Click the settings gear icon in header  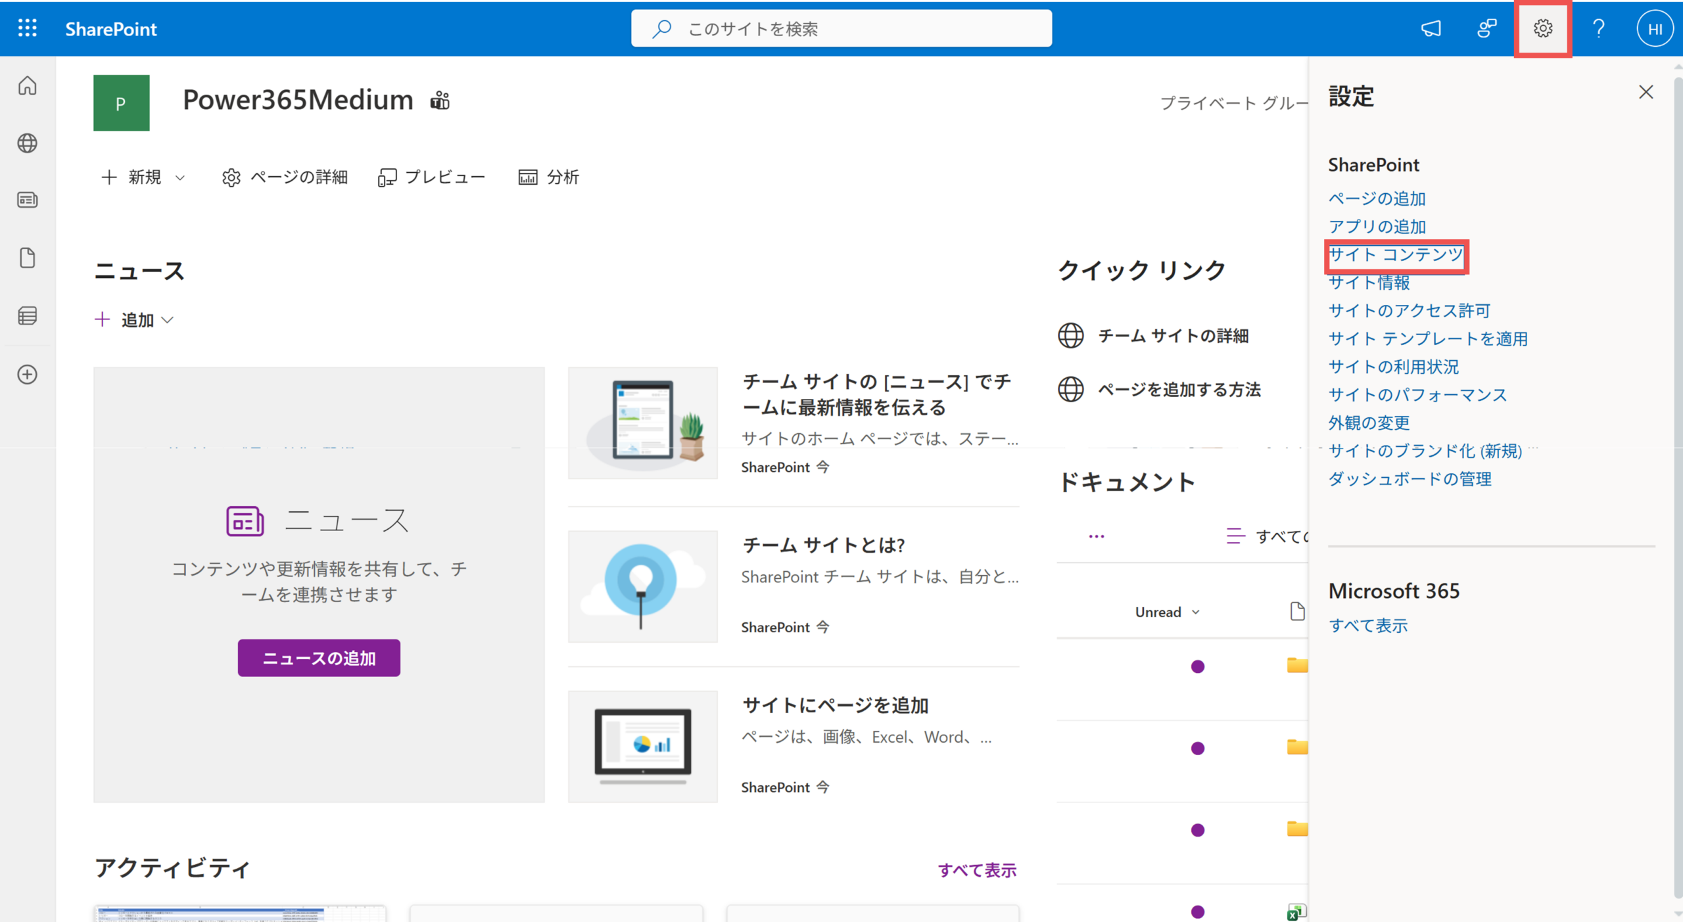coord(1542,28)
